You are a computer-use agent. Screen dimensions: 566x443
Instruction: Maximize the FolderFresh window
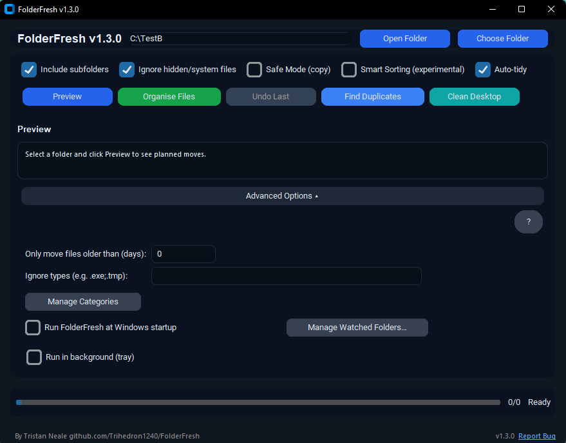point(522,9)
